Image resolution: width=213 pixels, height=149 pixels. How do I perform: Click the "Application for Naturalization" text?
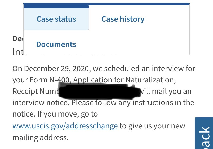pos(125,80)
